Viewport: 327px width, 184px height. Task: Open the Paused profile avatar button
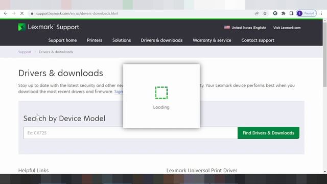(x=307, y=13)
